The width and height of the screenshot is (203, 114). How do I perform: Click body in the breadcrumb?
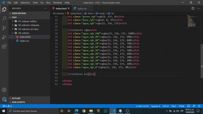pos(102,13)
